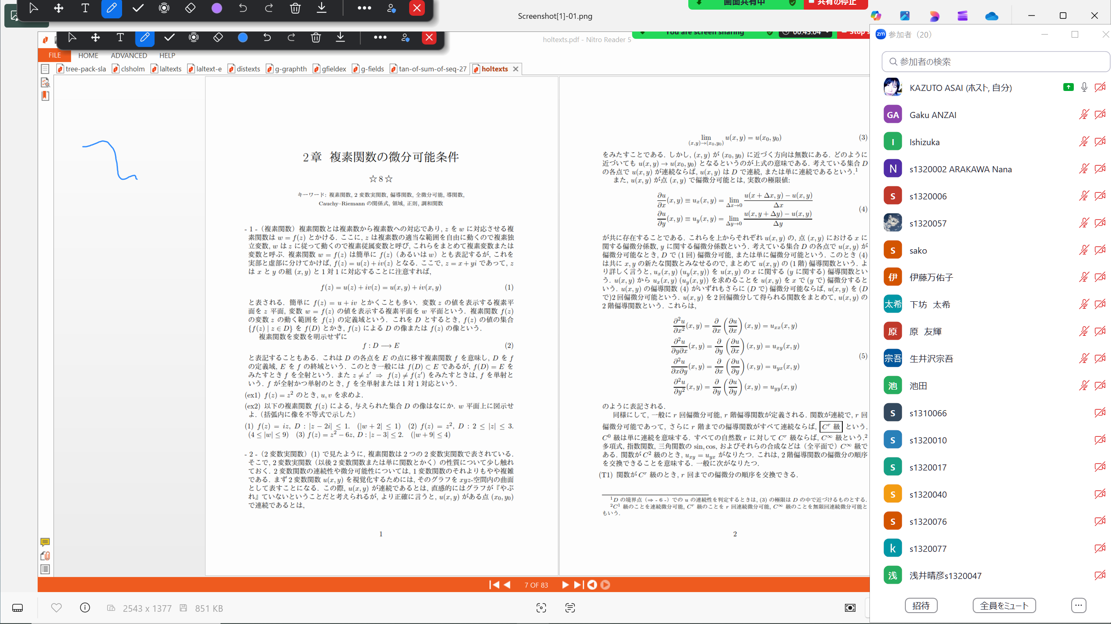The image size is (1111, 624).
Task: Click the heart favorite icon in status bar
Action: click(56, 608)
